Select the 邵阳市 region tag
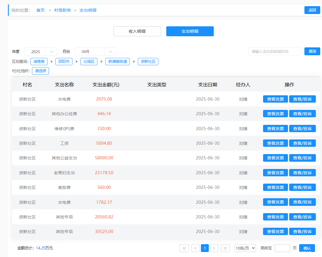The height and width of the screenshot is (257, 322). 64,62
